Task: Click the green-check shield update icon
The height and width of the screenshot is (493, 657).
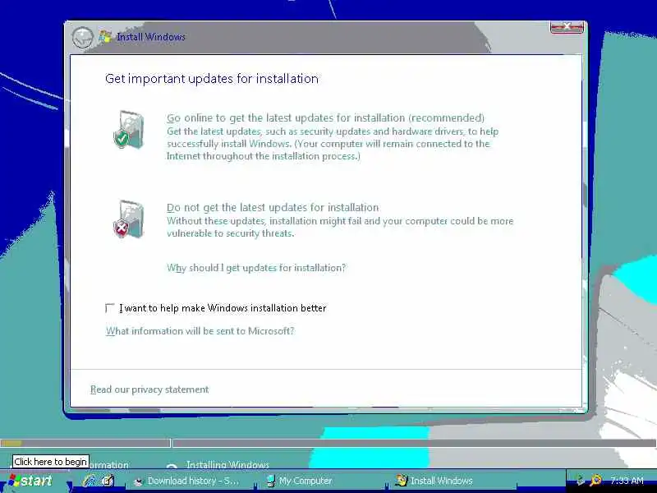Action: [129, 130]
